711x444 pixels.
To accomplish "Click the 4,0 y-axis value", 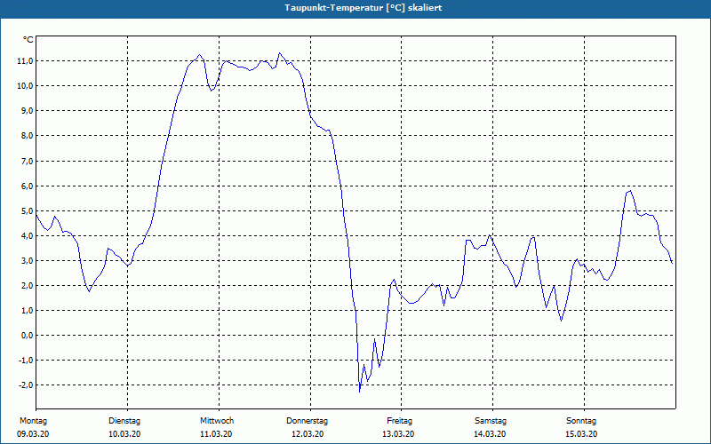I will click(x=27, y=236).
